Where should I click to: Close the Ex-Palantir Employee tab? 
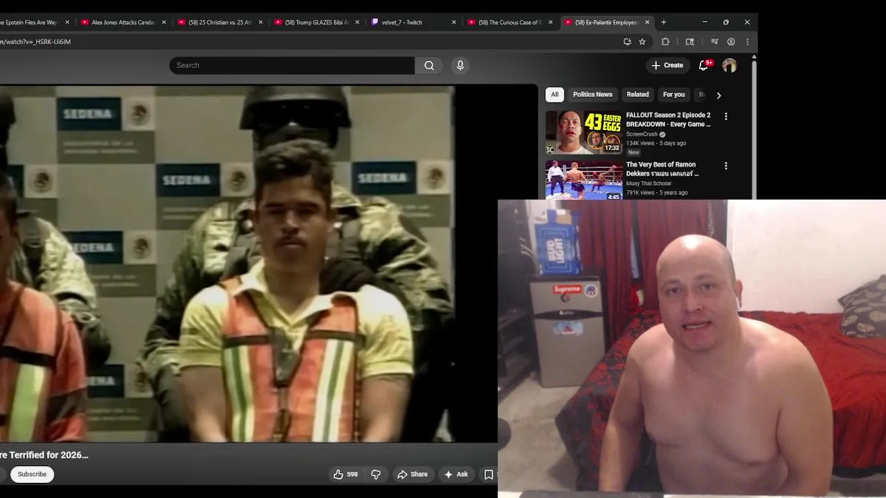coord(647,22)
